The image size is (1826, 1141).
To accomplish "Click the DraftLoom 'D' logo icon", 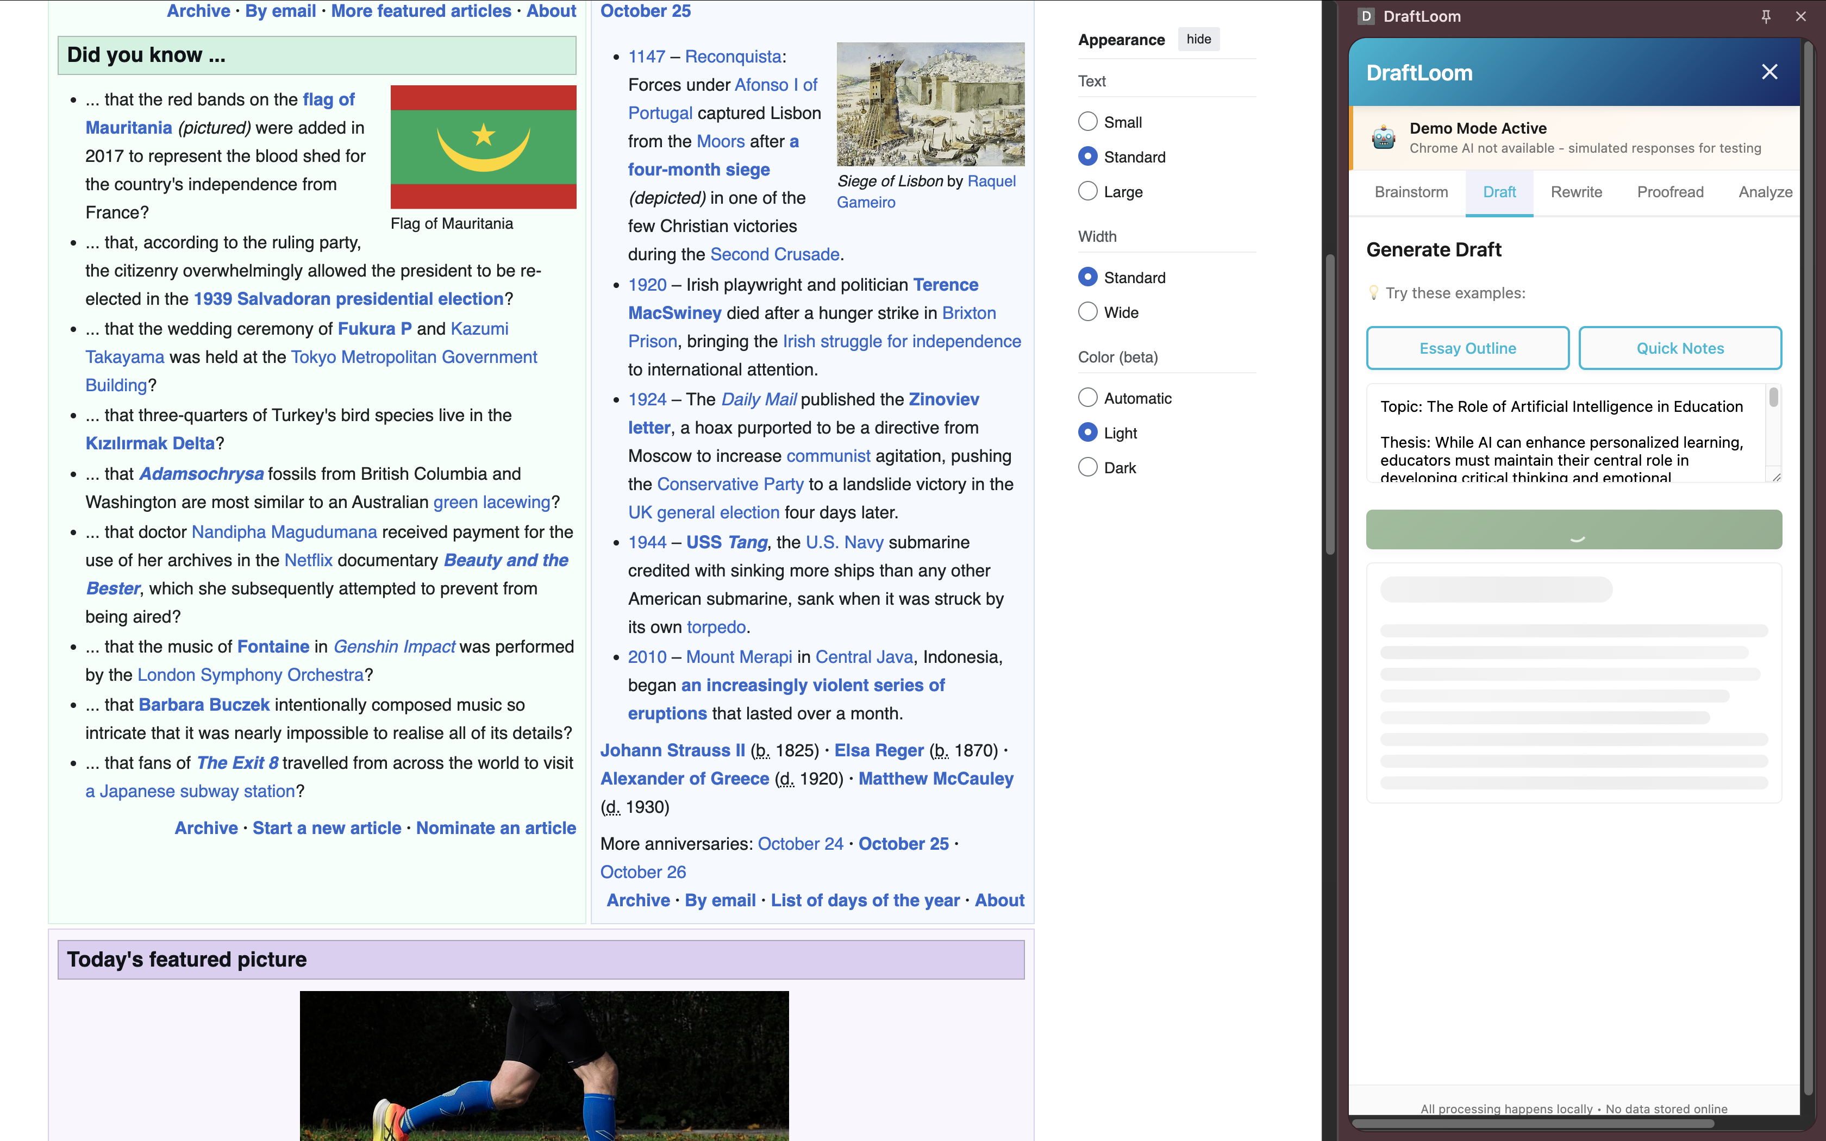I will 1366,17.
